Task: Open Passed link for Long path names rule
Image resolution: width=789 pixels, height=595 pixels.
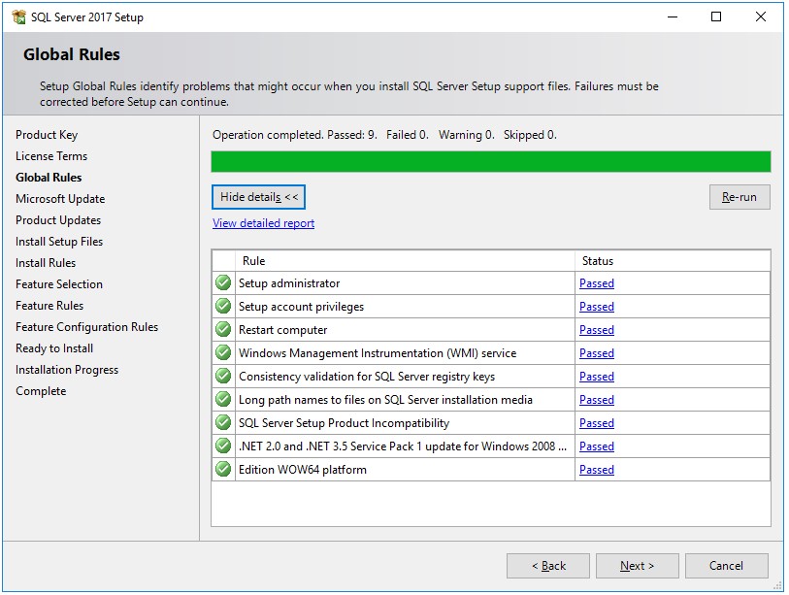Action: click(x=596, y=400)
